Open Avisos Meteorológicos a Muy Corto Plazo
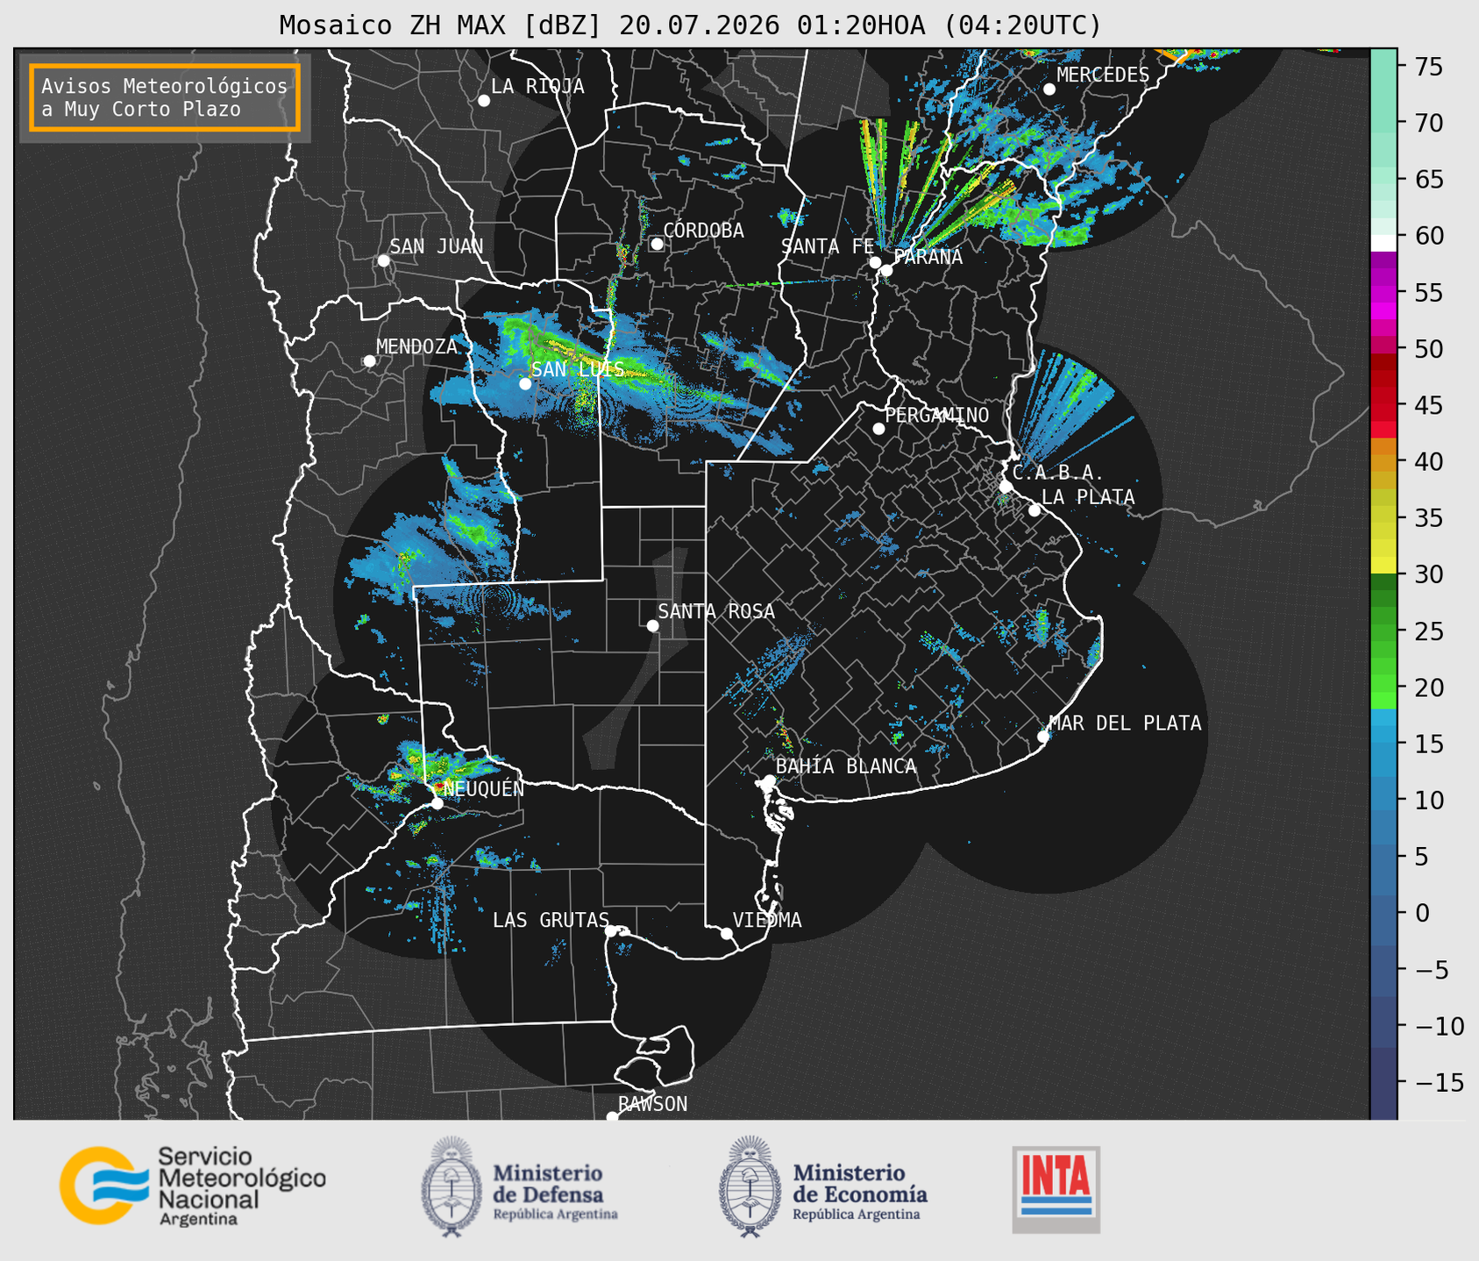1479x1261 pixels. tap(165, 97)
